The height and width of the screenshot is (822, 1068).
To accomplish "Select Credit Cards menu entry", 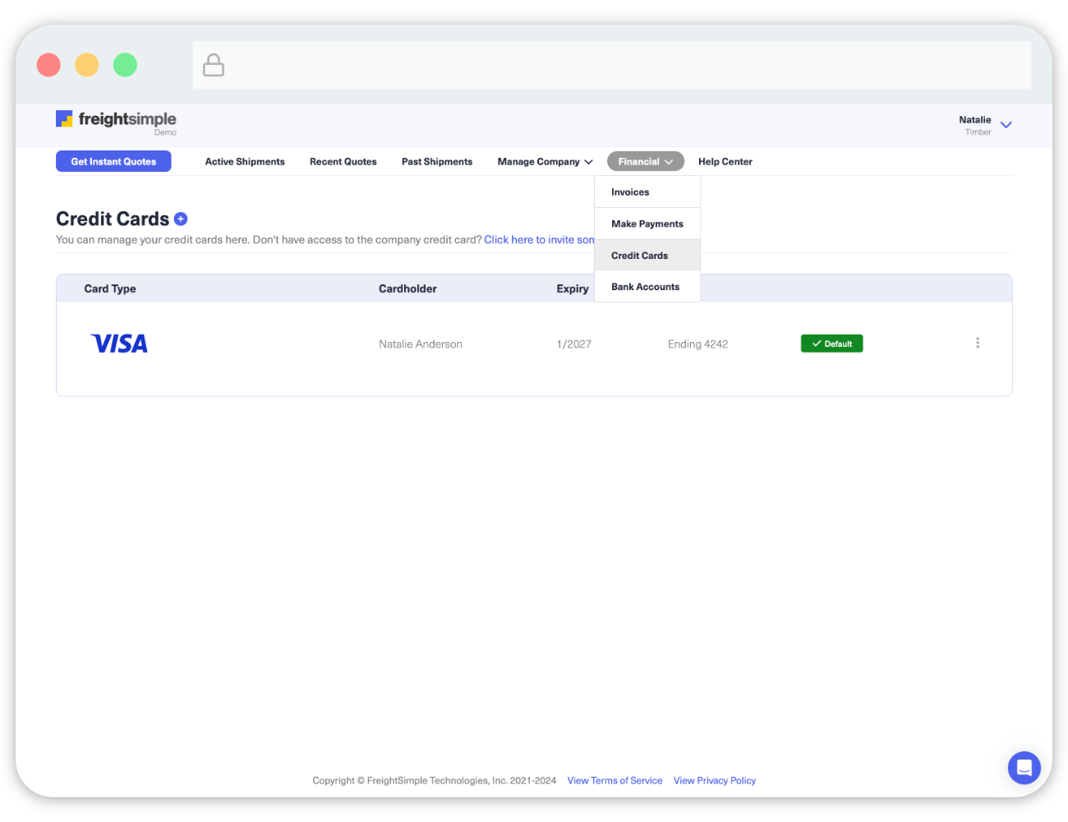I will pyautogui.click(x=639, y=256).
